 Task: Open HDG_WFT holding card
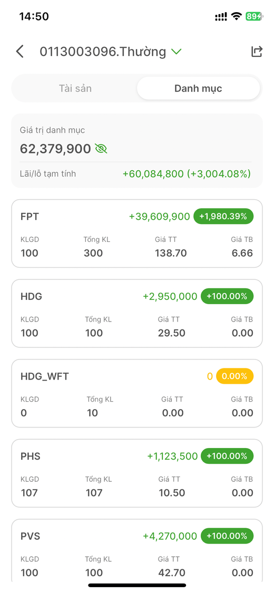137,393
